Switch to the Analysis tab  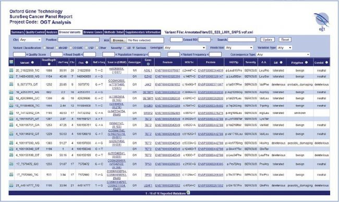[x=52, y=32]
